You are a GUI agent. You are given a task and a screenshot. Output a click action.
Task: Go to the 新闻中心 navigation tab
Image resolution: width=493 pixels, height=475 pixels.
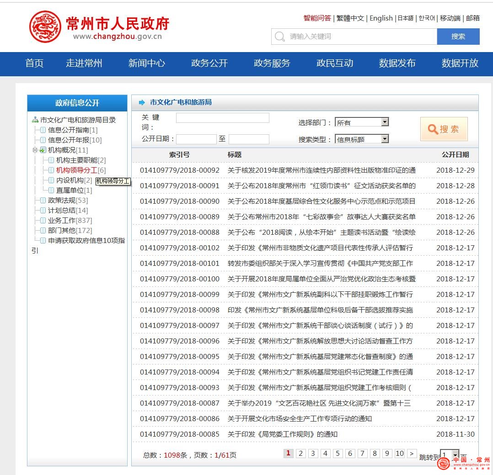point(146,63)
